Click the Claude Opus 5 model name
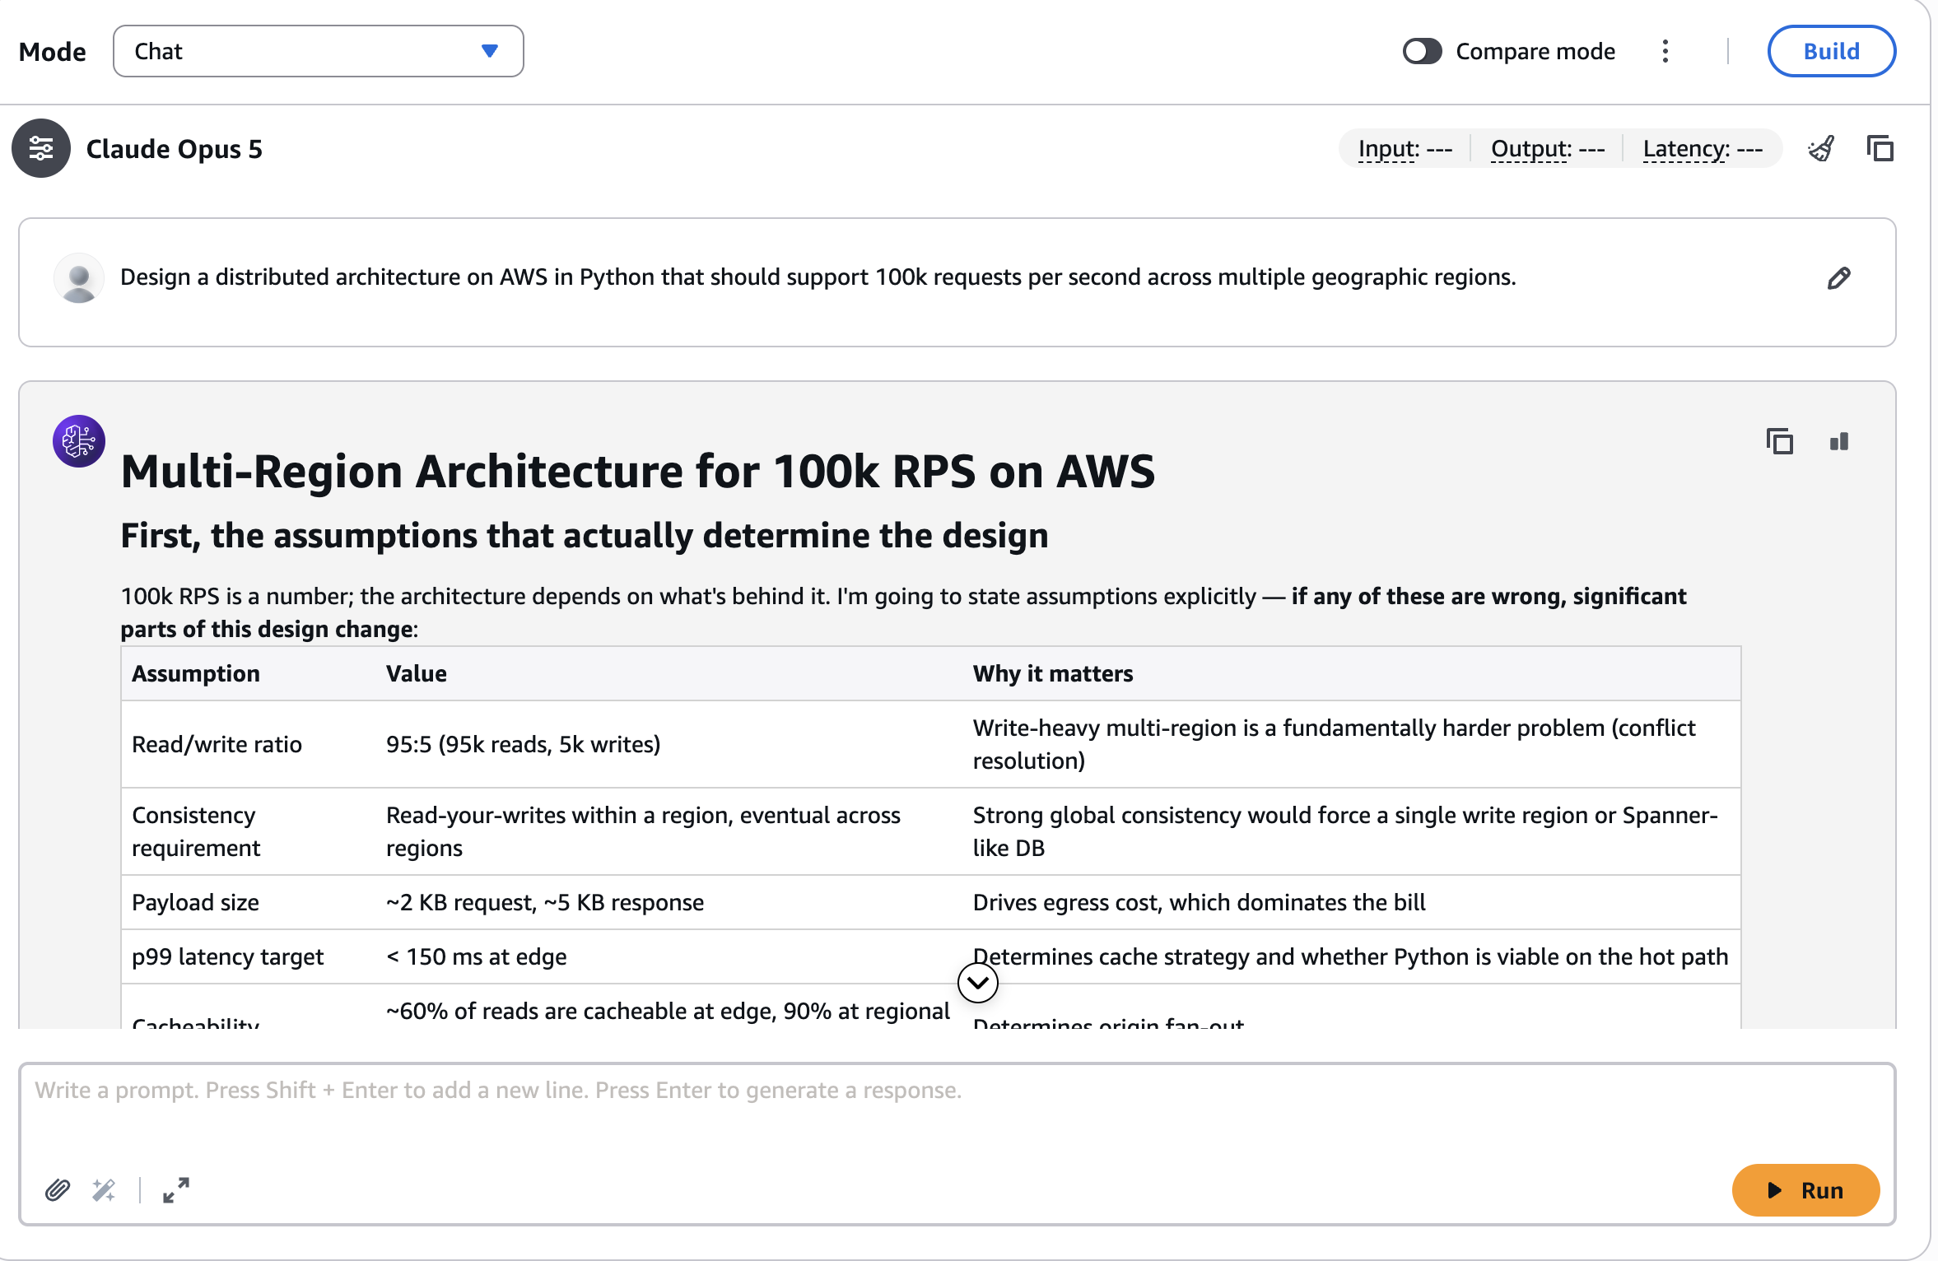 click(x=174, y=149)
